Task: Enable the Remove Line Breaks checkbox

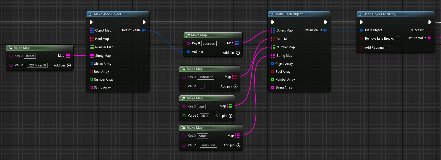Action: 397,39
